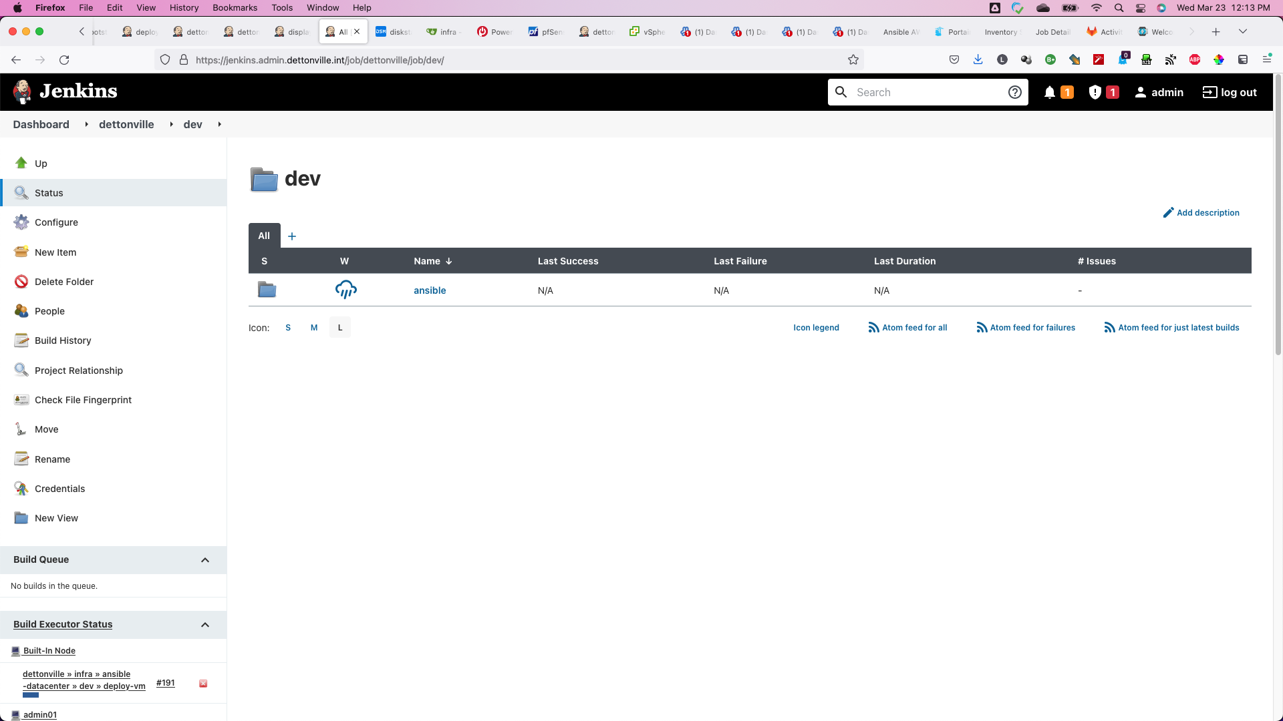Expand the dettonville breadcrumb dropdown arrow
The width and height of the screenshot is (1283, 721).
(172, 125)
